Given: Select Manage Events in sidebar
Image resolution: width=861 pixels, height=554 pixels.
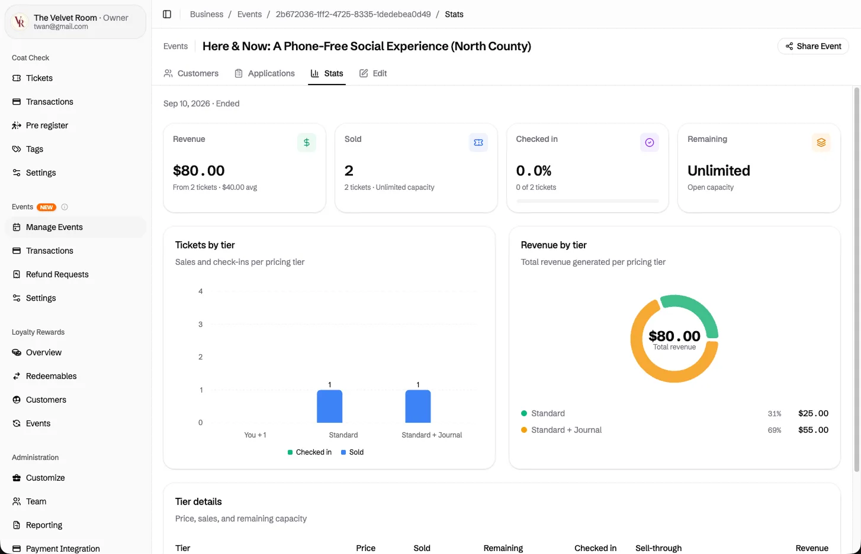Looking at the screenshot, I should [76, 227].
